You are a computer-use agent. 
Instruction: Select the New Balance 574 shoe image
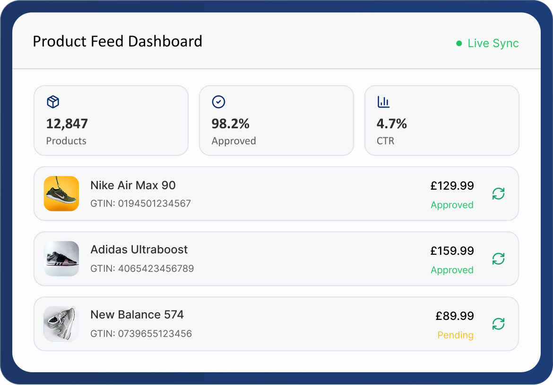tap(61, 324)
